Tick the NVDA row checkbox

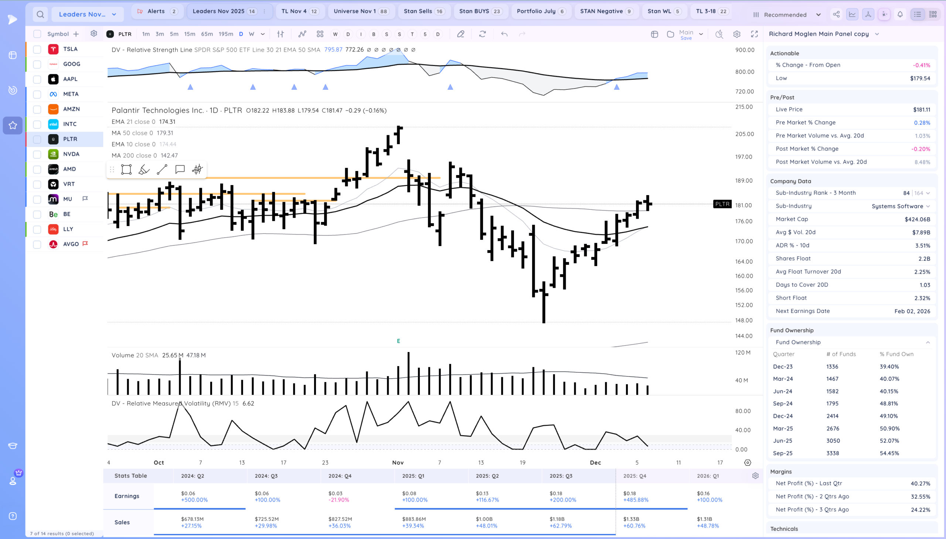(37, 154)
